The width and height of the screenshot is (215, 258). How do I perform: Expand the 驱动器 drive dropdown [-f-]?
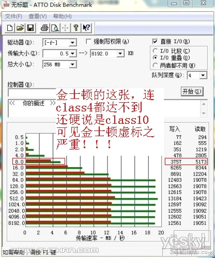pos(73,43)
